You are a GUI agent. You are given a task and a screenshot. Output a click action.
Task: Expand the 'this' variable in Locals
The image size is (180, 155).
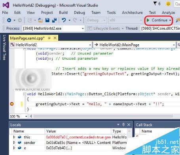(x=14, y=137)
